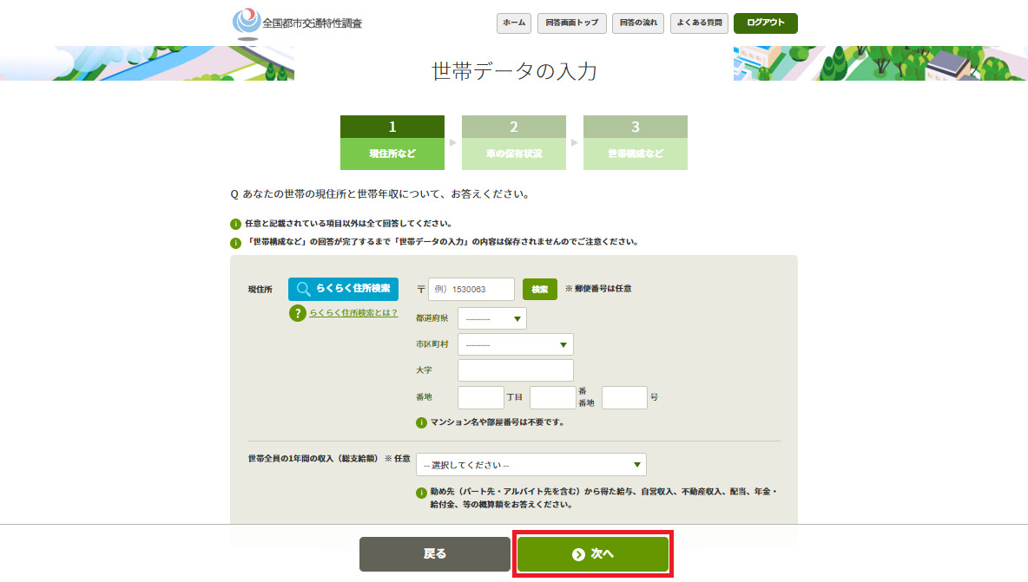1028x582 pixels.
Task: Open the household income 選択してください dropdown
Action: 530,465
